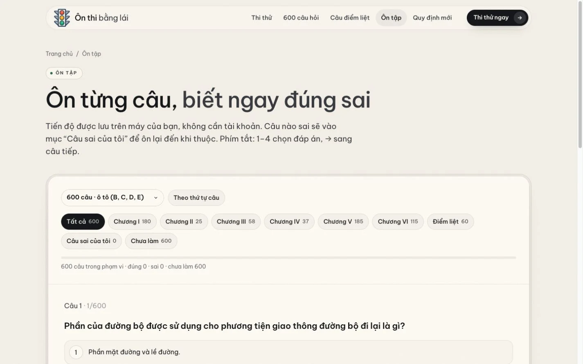Viewport: 583px width, 364px height.
Task: Open Câu điểm liệt in navigation
Action: (x=350, y=18)
